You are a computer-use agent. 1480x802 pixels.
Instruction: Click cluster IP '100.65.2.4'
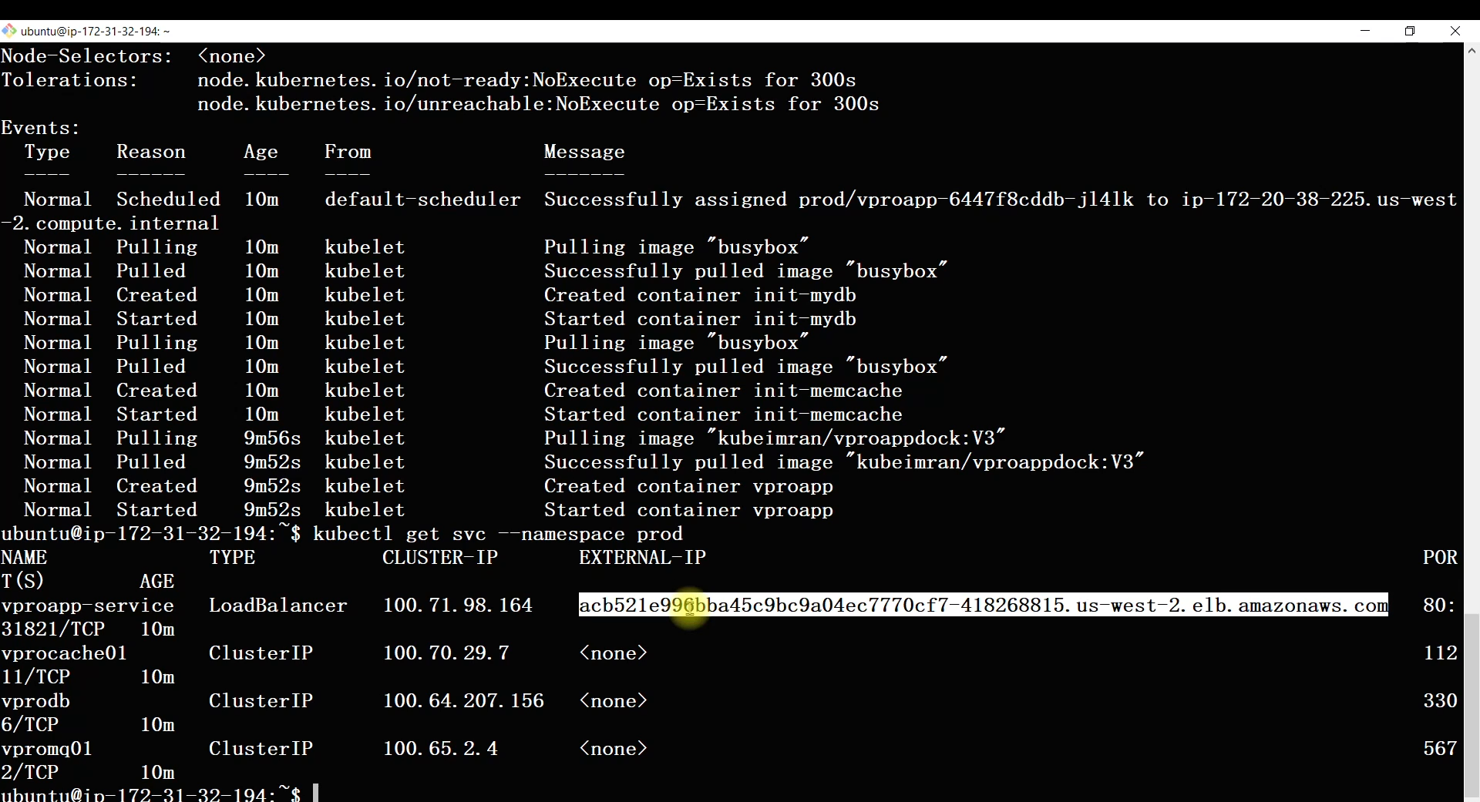point(440,749)
